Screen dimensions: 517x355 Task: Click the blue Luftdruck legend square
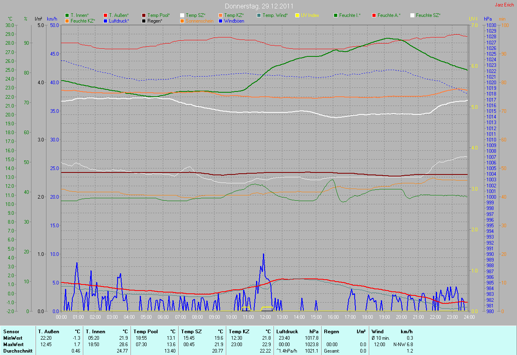[105, 21]
